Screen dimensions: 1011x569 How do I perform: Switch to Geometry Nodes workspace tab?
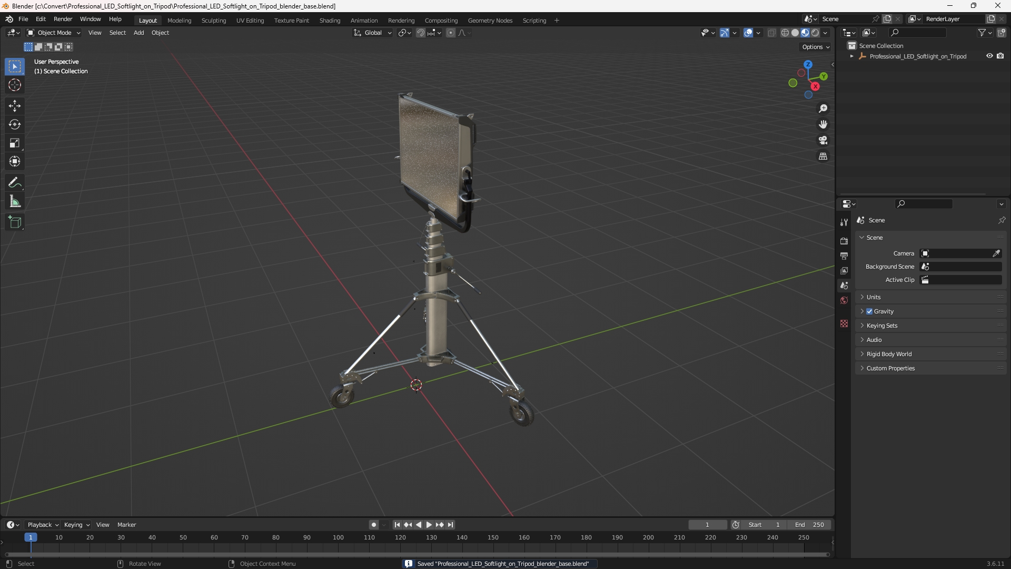(490, 21)
